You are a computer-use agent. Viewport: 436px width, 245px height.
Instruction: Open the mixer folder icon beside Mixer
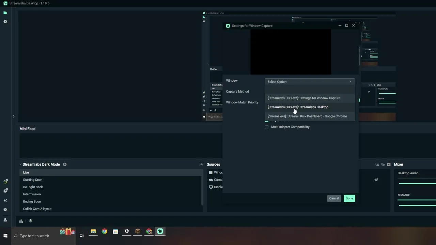click(x=389, y=164)
